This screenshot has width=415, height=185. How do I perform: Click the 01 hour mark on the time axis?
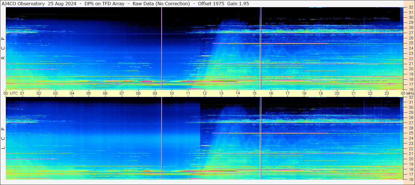(x=22, y=93)
